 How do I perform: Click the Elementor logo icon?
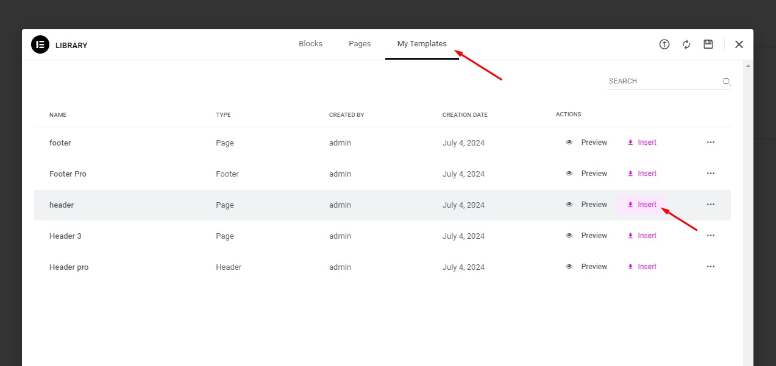pos(40,44)
